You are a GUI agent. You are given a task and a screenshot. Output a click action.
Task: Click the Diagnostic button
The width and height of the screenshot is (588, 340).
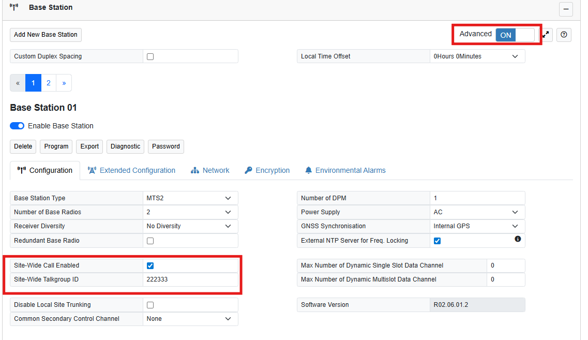125,146
